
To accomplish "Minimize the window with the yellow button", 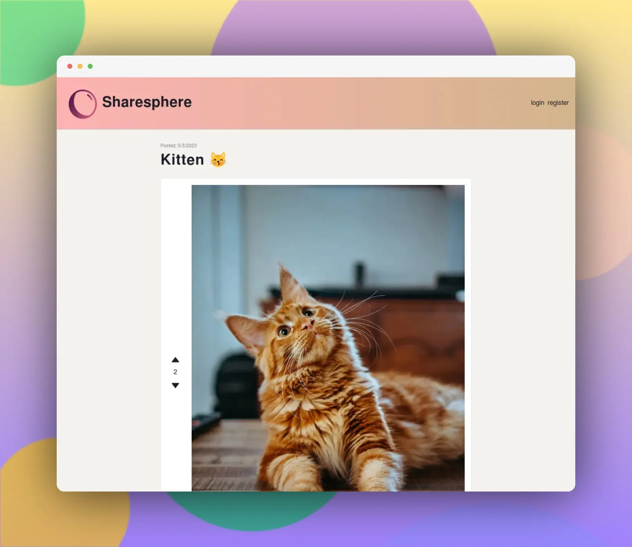I will click(x=80, y=66).
